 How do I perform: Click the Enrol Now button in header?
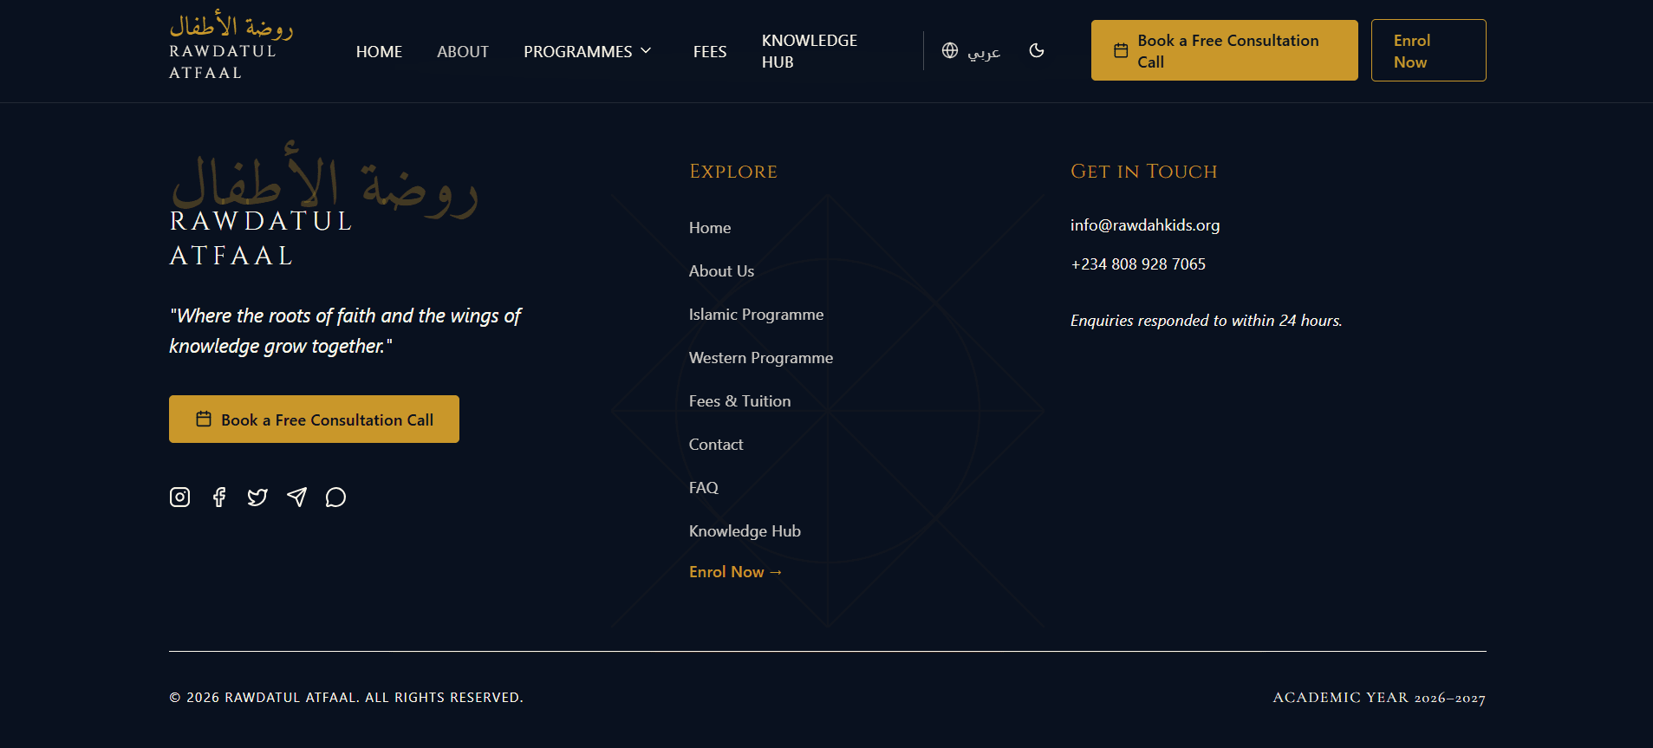(1428, 50)
